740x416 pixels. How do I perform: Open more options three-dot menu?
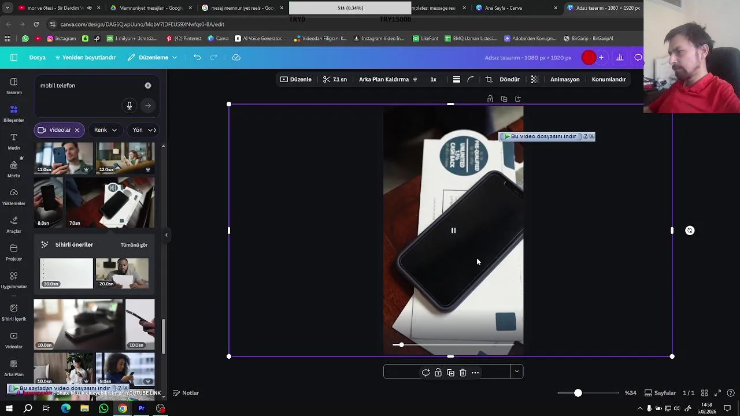click(x=475, y=373)
